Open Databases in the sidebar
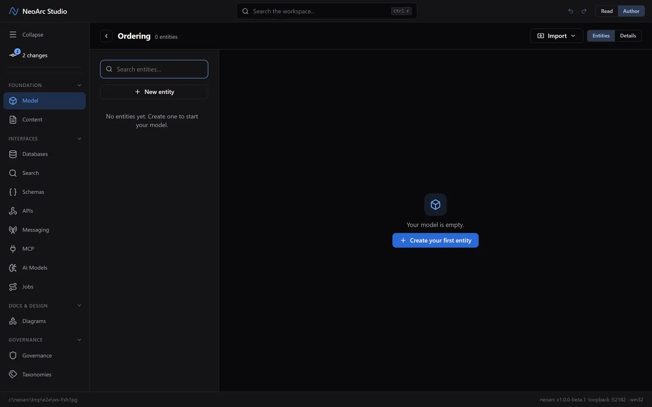Viewport: 652px width, 407px height. click(44, 154)
